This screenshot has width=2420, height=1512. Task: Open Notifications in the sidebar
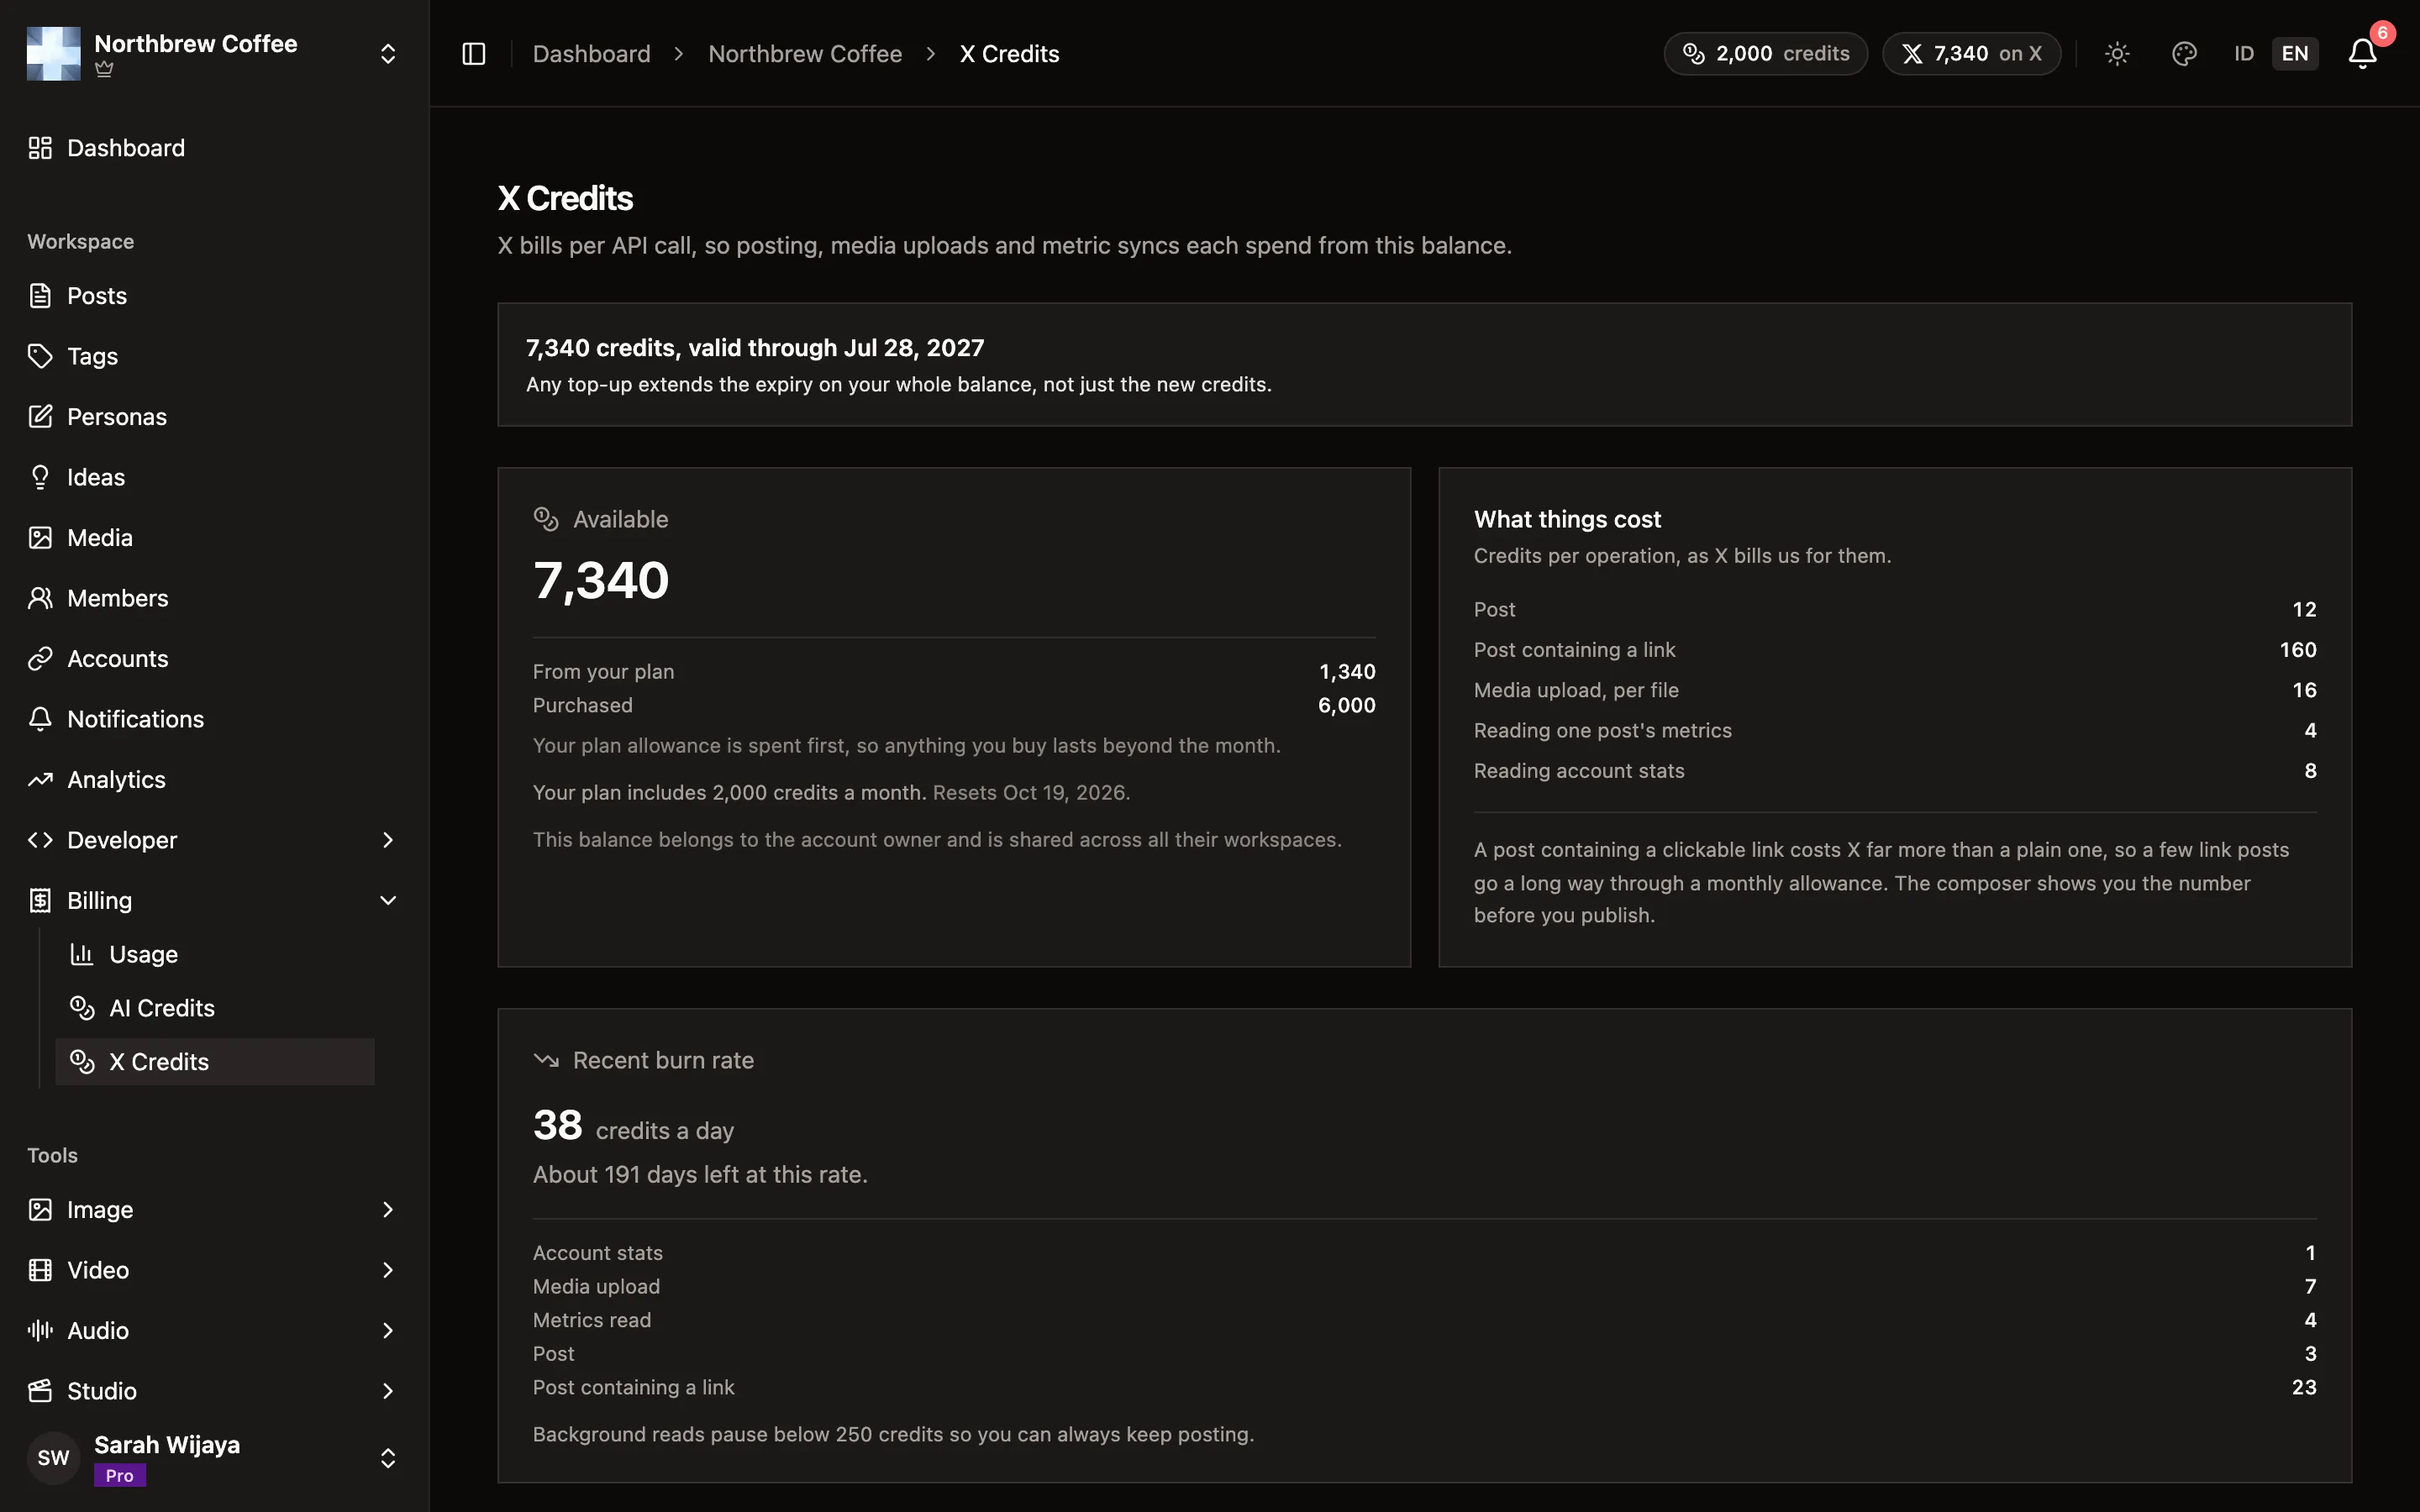coord(214,719)
